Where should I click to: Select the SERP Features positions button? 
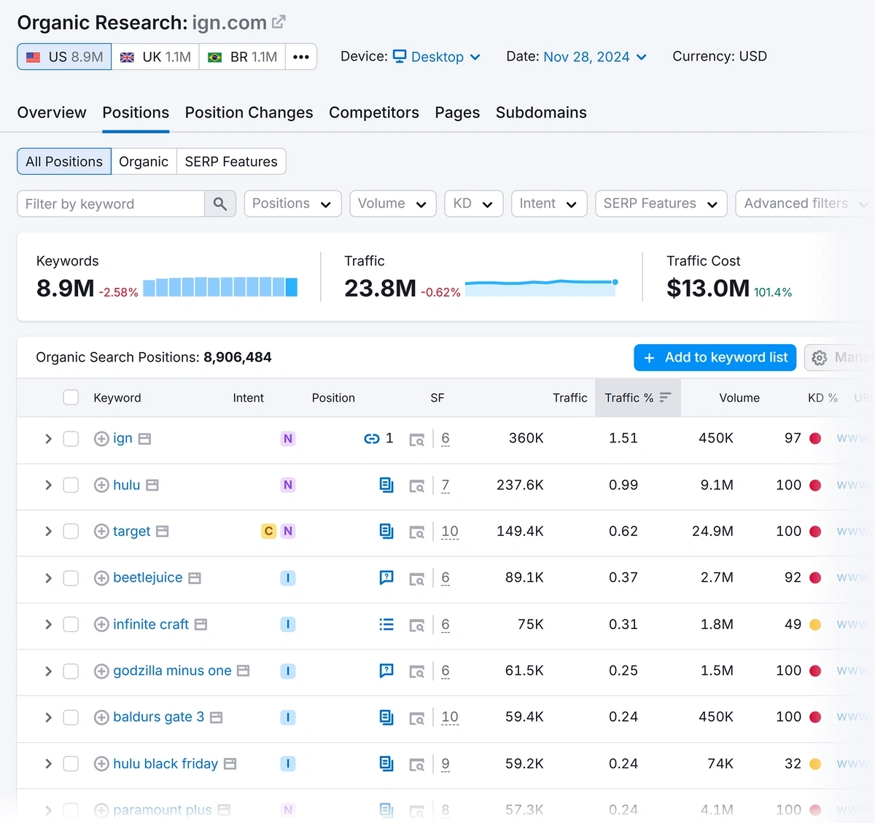pyautogui.click(x=231, y=162)
